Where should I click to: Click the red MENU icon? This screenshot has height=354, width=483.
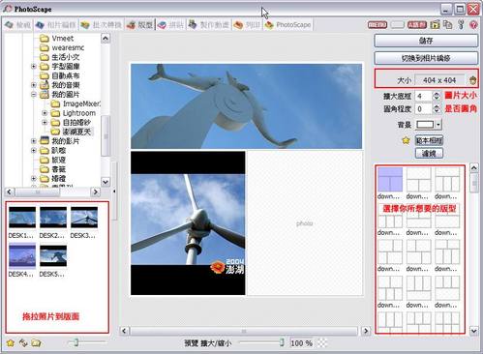pos(377,25)
